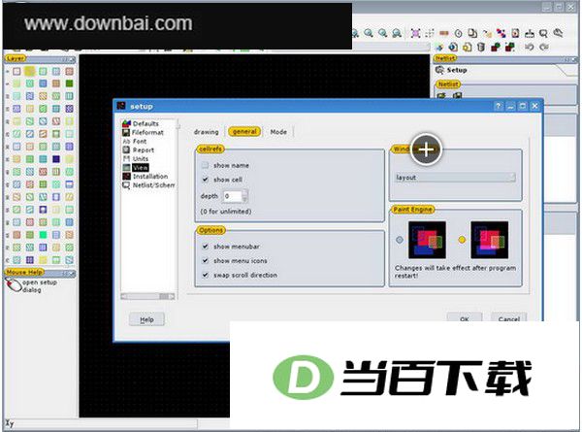Pick the dark navy blue layer swatch
Viewport: 582px width, 432px height.
(56, 159)
